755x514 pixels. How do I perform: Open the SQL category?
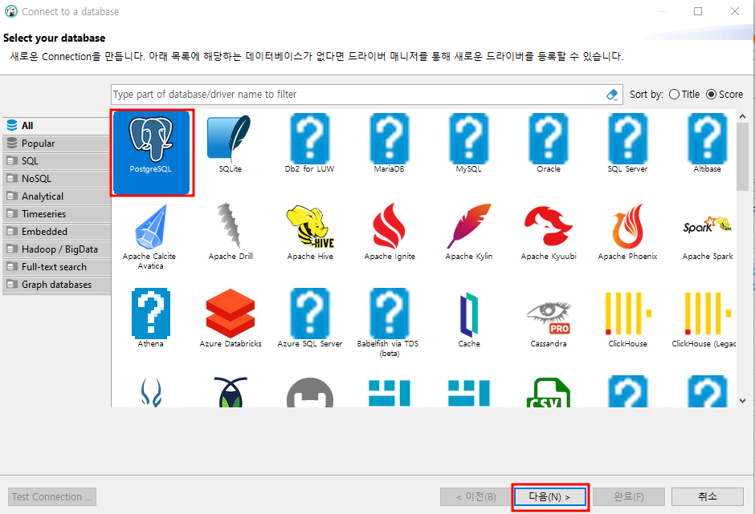click(x=56, y=161)
